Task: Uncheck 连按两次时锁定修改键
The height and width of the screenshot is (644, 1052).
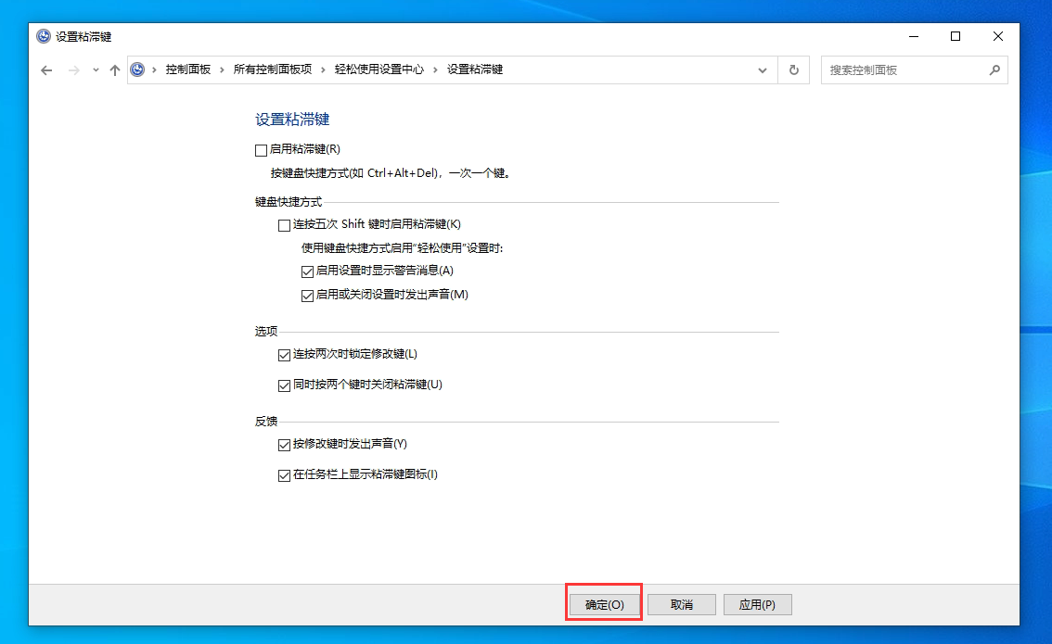Action: tap(284, 354)
